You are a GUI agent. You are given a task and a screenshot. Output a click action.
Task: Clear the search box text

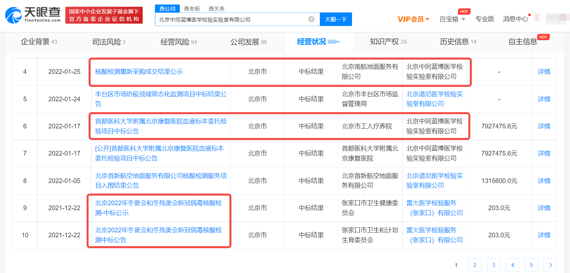click(311, 19)
